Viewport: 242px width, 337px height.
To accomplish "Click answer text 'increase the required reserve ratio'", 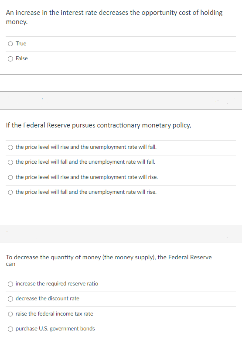I will point(57,284).
